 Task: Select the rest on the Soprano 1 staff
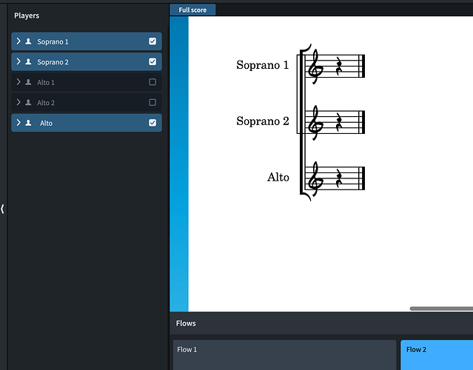coord(339,67)
